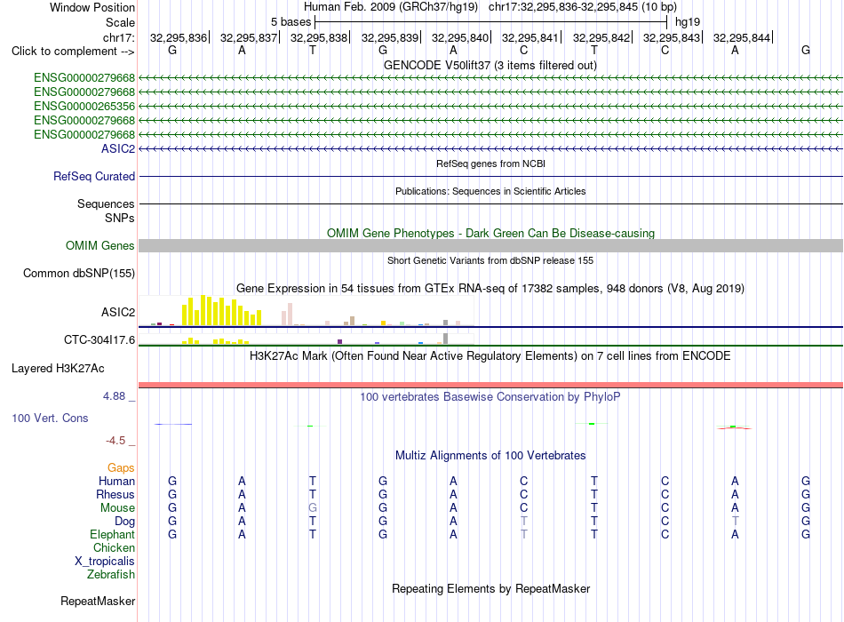The width and height of the screenshot is (844, 622).
Task: Click 'Publications: Sequences in Scientific Articles' title
Action: [x=490, y=191]
